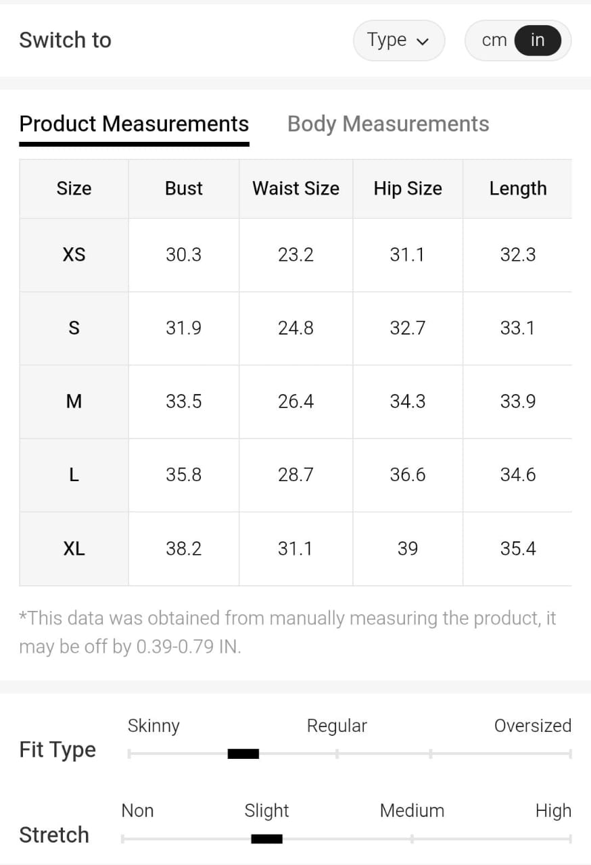Select the XS size row
Viewport: 591px width, 865px height.
(74, 255)
